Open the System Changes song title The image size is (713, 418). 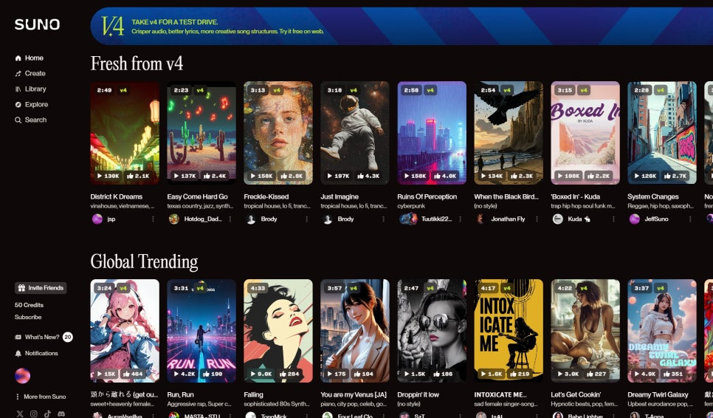pyautogui.click(x=653, y=196)
